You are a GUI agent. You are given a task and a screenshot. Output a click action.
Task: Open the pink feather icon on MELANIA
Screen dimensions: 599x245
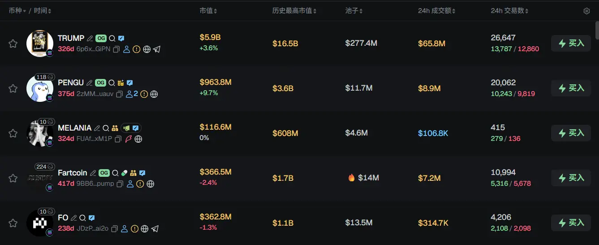[x=129, y=139]
